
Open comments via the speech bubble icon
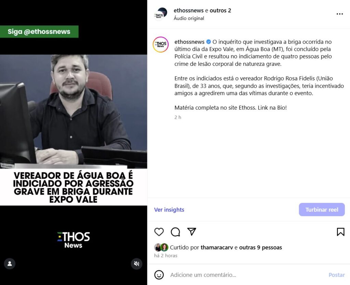click(x=175, y=232)
